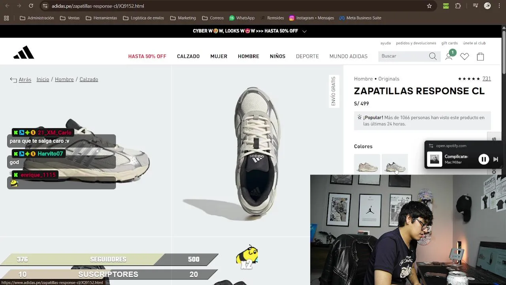Viewport: 506px width, 285px height.
Task: Open Chrome menu three dots
Action: (x=499, y=6)
